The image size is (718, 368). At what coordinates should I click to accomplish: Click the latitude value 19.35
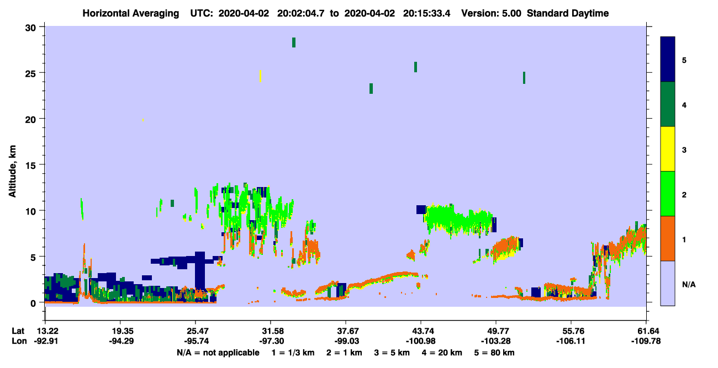point(120,331)
